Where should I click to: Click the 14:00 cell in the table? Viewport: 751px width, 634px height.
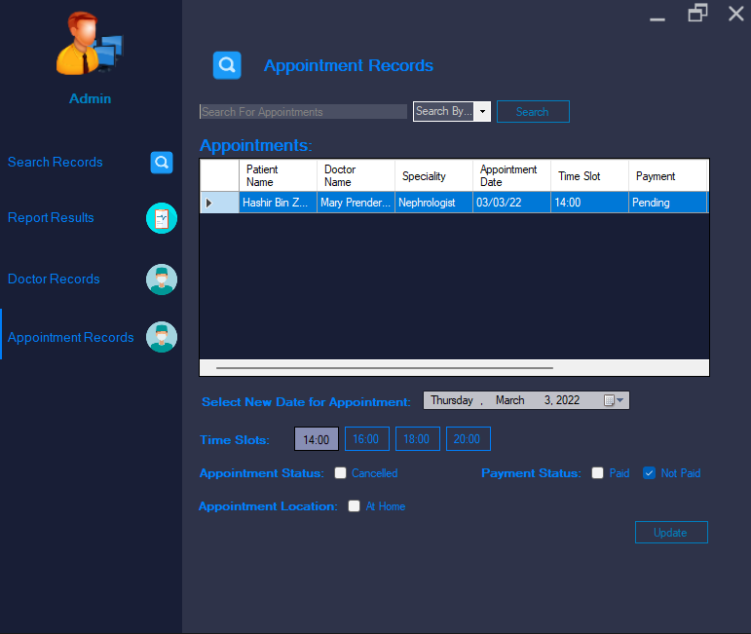pyautogui.click(x=590, y=203)
